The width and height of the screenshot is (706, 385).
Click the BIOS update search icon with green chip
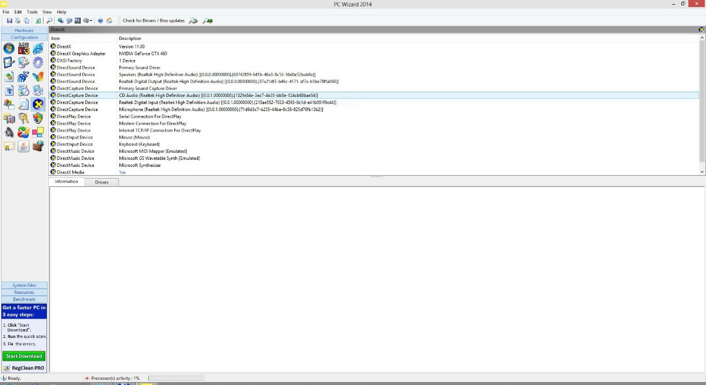coord(208,21)
